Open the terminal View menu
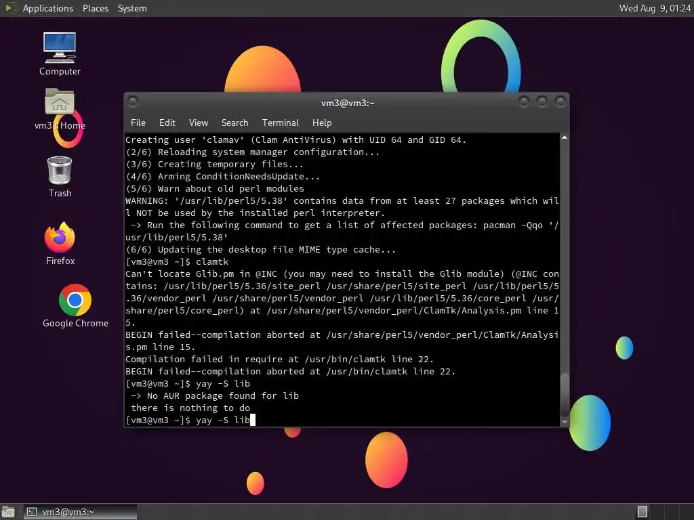This screenshot has height=520, width=694. click(x=199, y=123)
